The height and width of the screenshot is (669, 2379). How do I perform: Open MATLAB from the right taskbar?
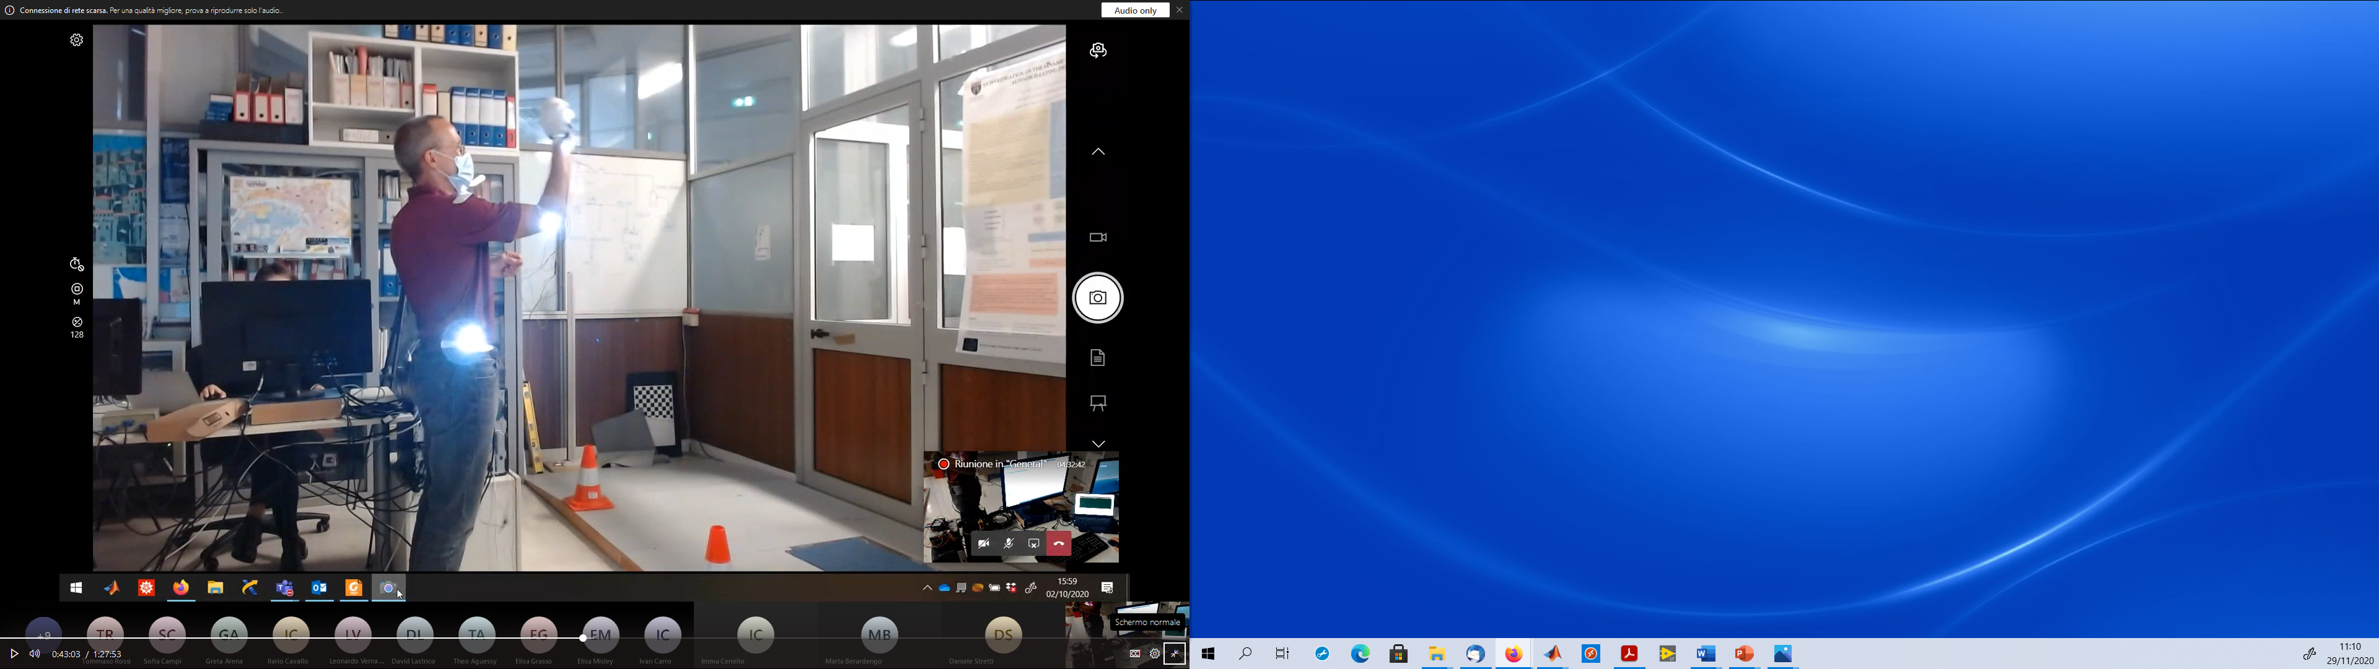coord(1553,654)
